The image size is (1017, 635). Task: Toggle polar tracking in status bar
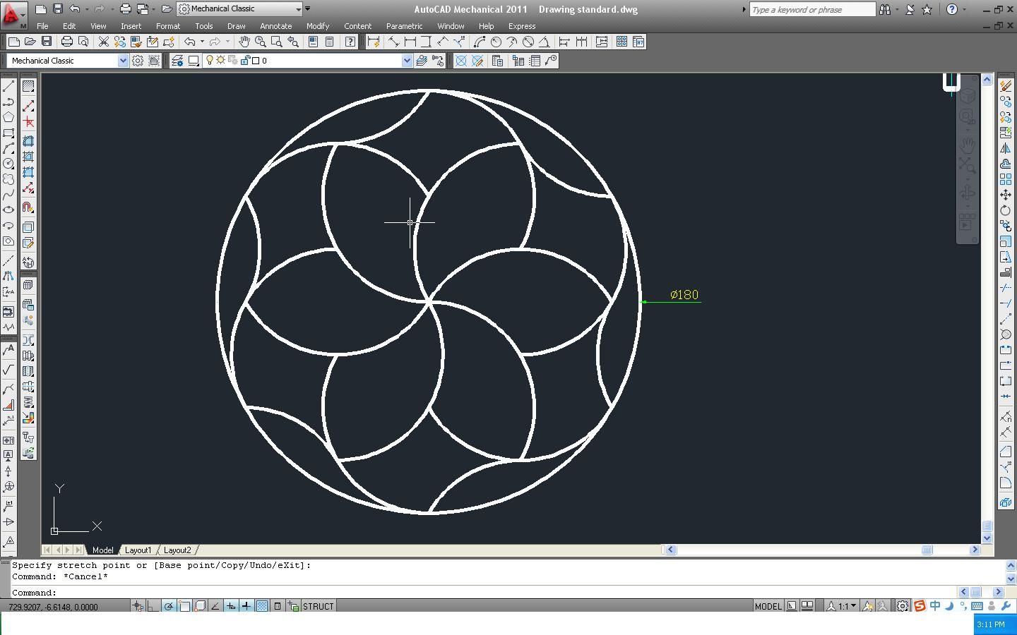(x=169, y=606)
